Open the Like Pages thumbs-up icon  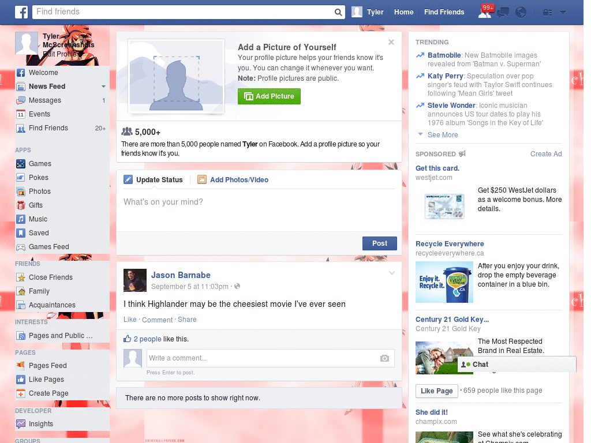pos(21,380)
